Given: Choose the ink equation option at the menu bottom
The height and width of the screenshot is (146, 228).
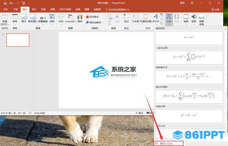Looking at the screenshot, I should (169, 143).
